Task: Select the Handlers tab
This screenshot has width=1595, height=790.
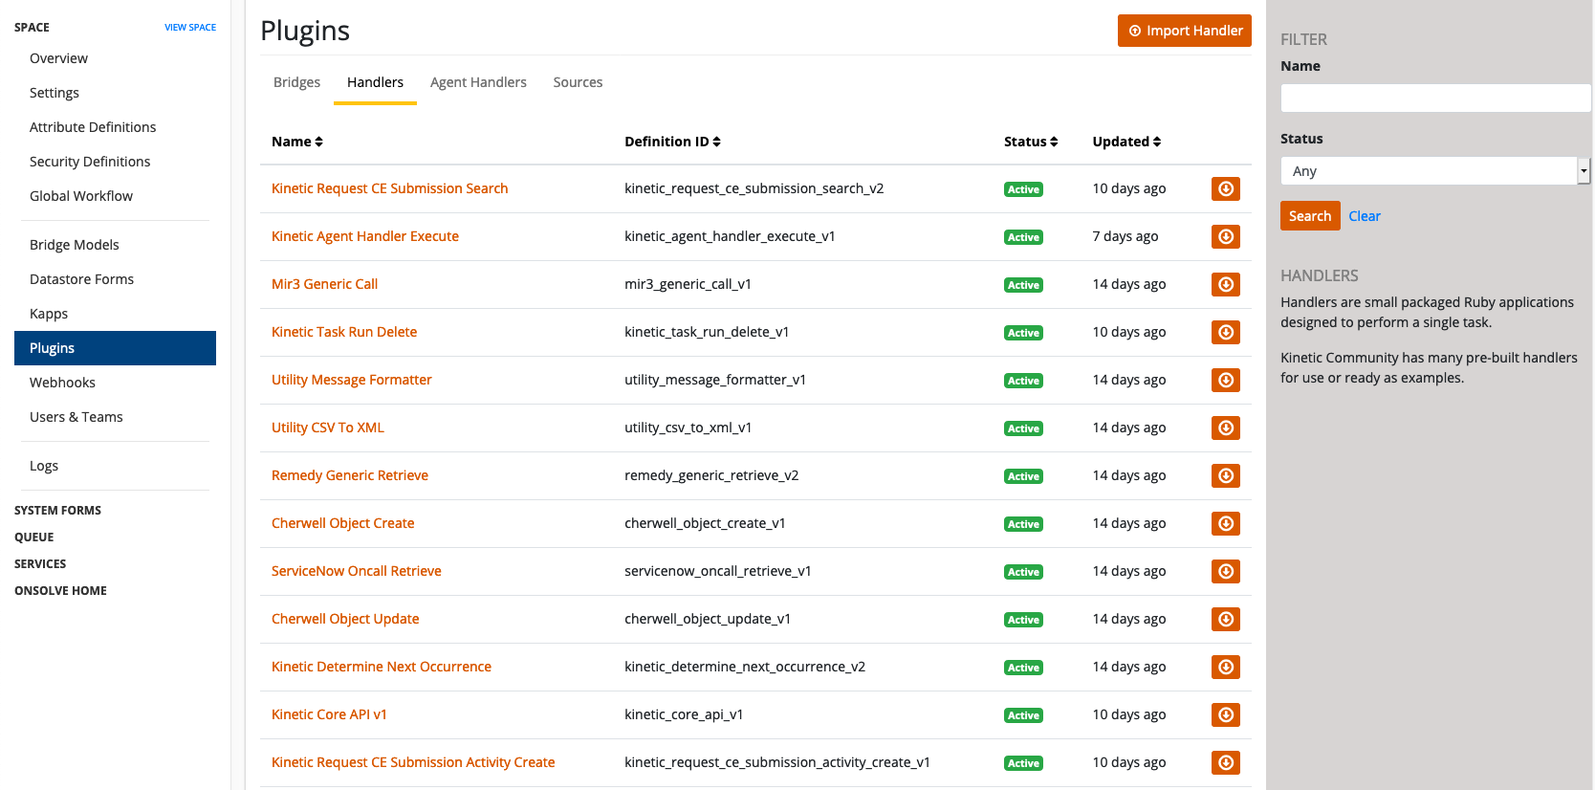Action: coord(375,82)
